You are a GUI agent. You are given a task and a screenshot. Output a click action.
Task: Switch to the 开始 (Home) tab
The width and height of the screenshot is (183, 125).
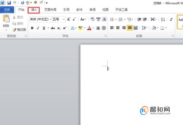coord(21,10)
